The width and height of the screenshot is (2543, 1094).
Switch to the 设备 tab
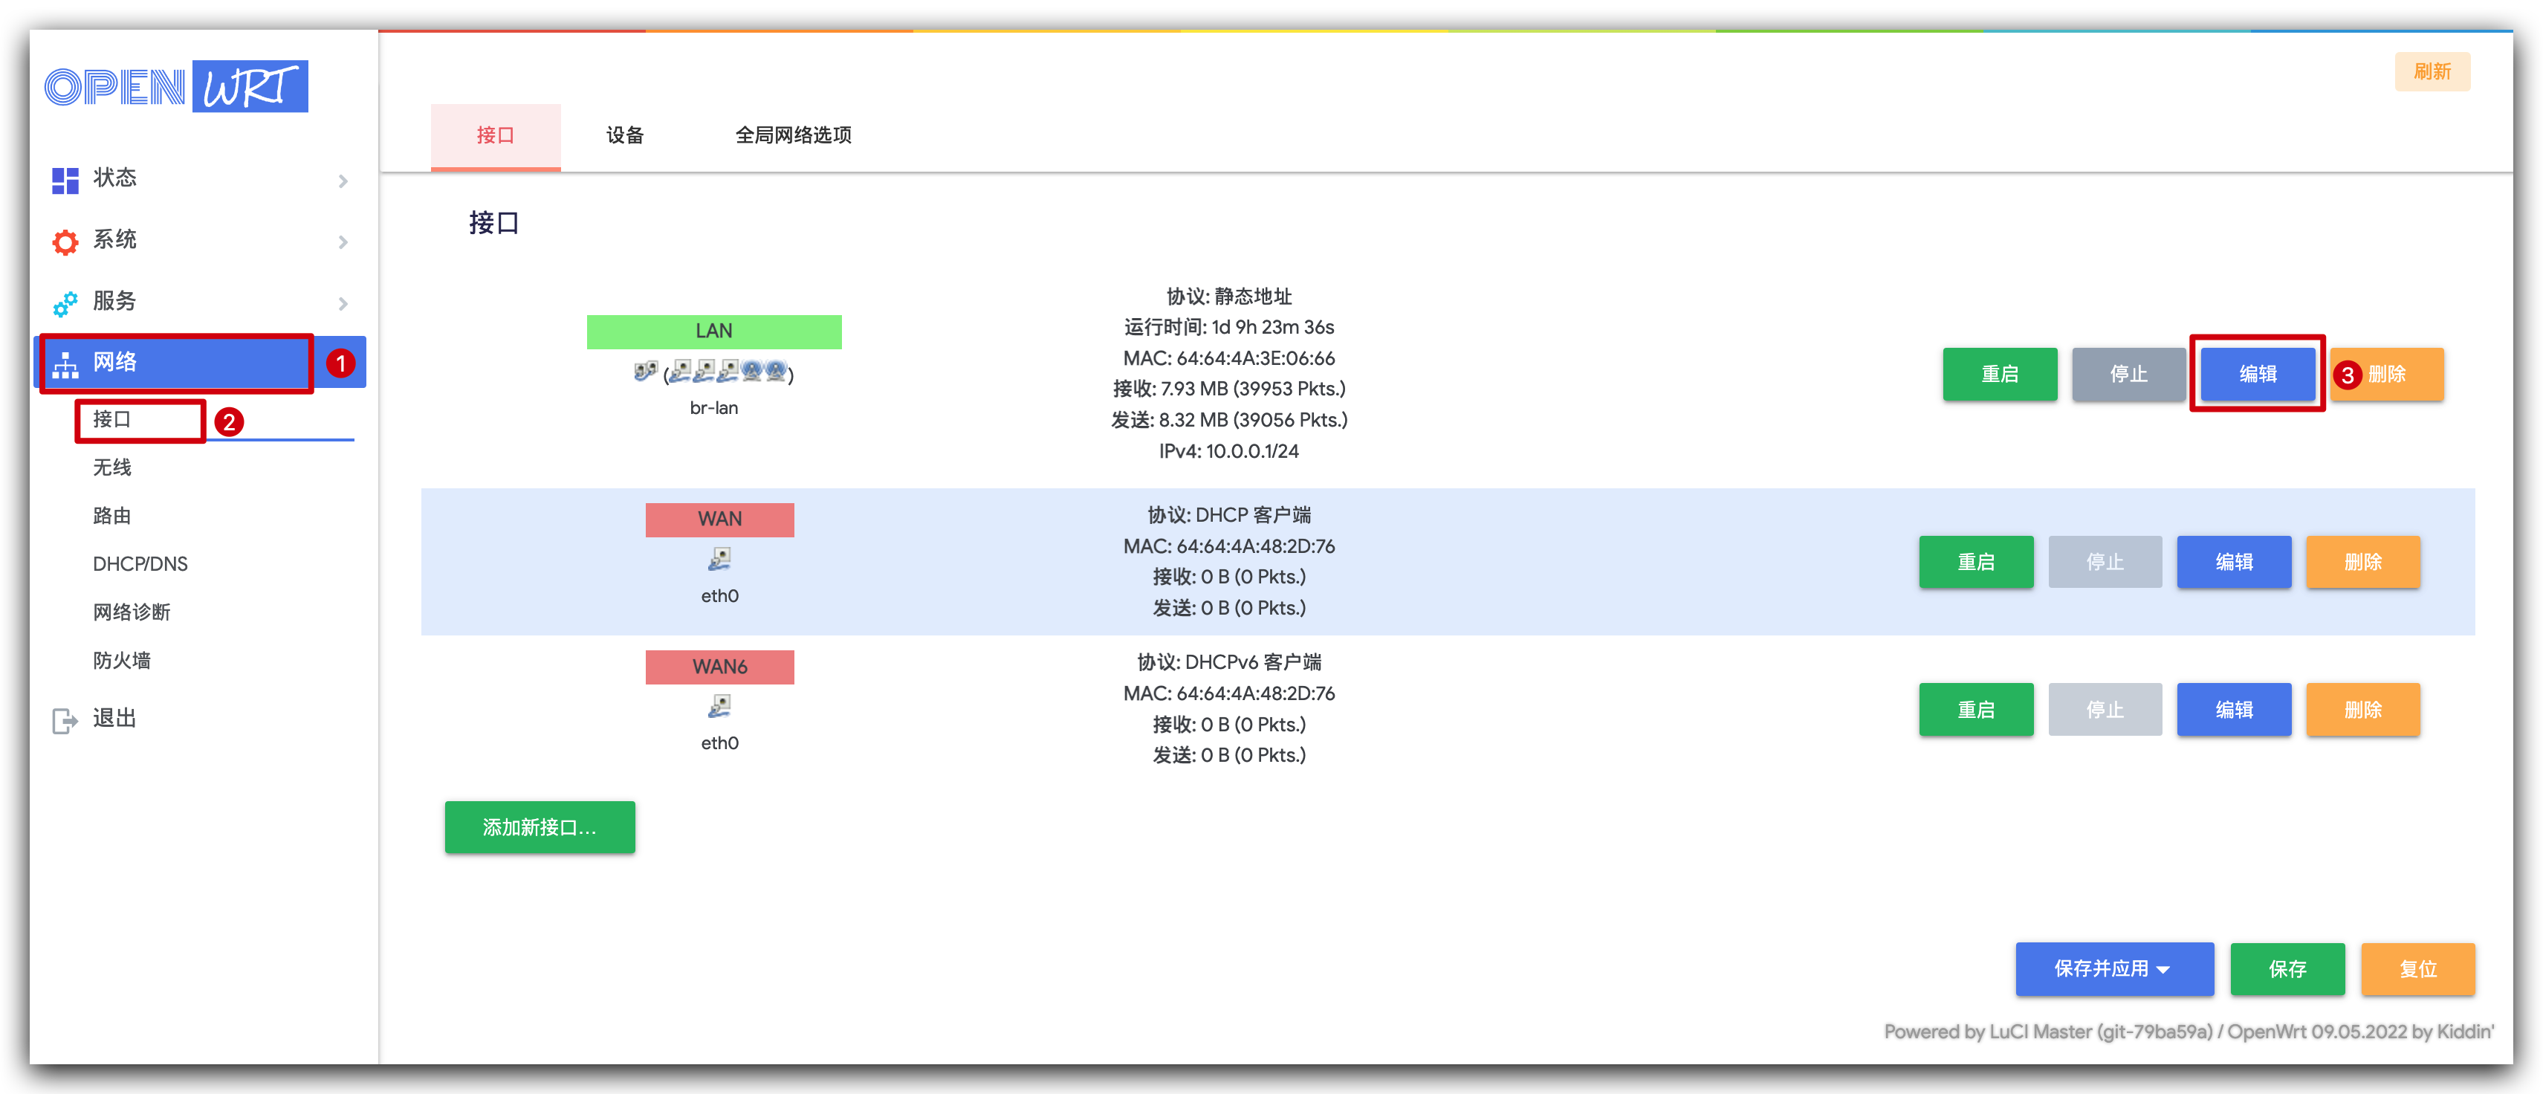tap(625, 136)
